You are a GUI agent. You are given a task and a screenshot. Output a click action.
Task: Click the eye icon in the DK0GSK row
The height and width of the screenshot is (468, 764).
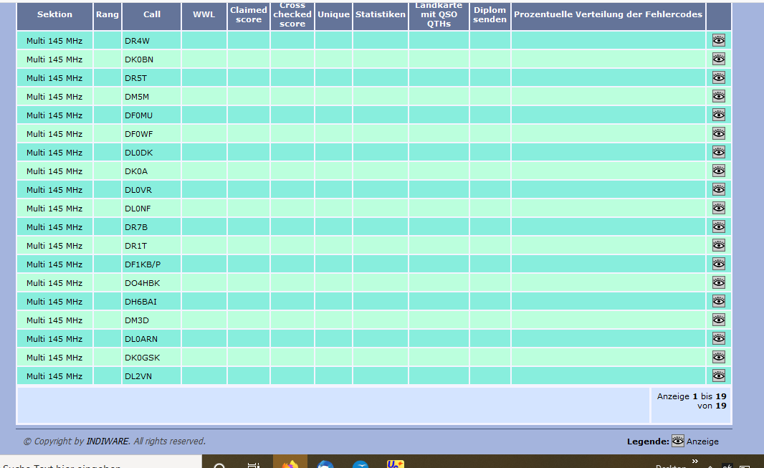[x=719, y=357]
